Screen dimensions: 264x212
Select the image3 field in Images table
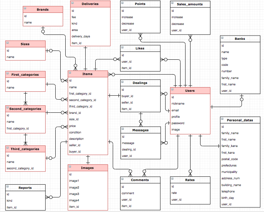(x=74, y=194)
